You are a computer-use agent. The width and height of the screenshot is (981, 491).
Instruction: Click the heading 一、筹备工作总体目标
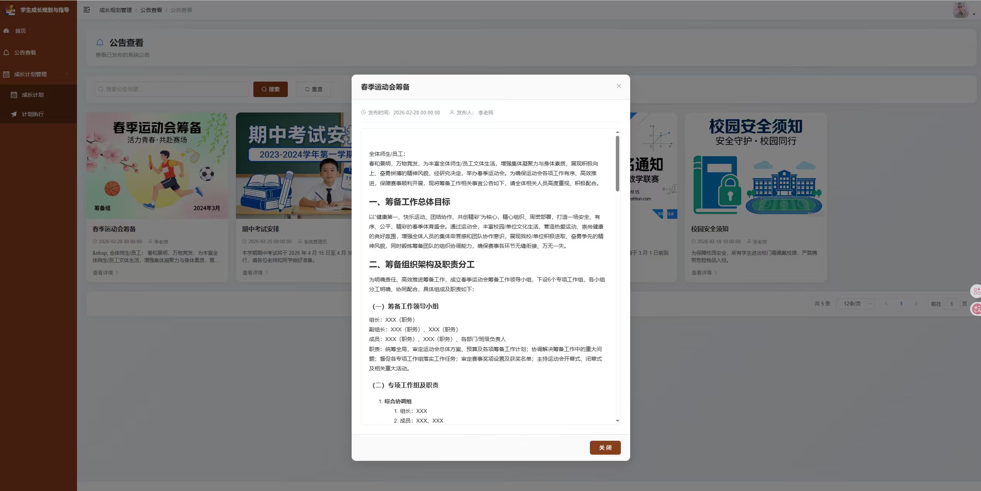coord(409,202)
